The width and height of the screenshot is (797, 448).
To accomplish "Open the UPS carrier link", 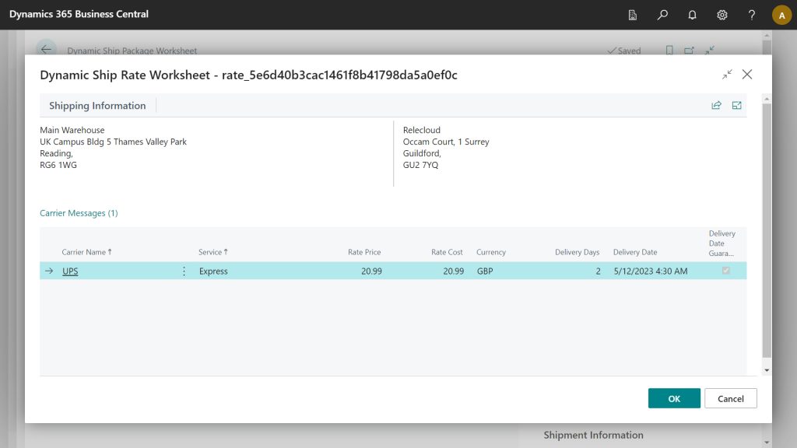I will click(69, 271).
